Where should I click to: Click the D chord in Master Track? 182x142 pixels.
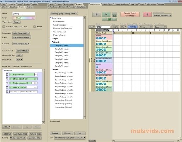pyautogui.click(x=133, y=33)
